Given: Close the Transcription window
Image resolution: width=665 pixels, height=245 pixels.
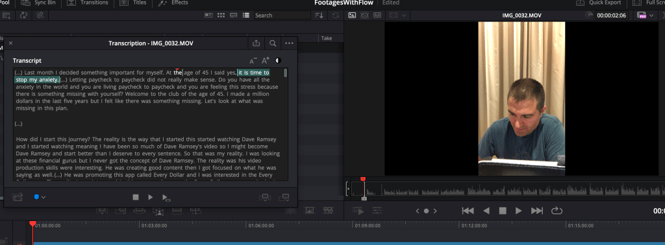Looking at the screenshot, I should [10, 43].
